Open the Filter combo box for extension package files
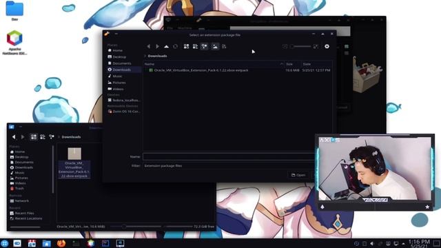This screenshot has height=248, width=441. click(229, 166)
